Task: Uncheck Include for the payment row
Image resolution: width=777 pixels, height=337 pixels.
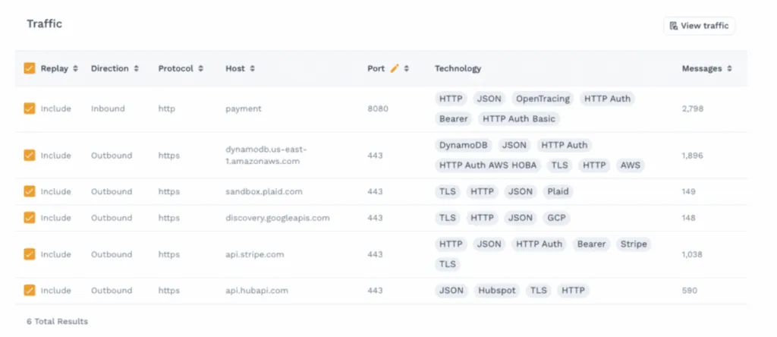Action: pos(30,109)
